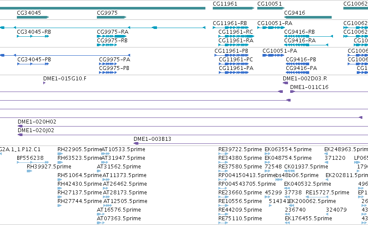This screenshot has height=225, width=368.
Task: Open transcript CG9975-RB
Action: coord(112,41)
